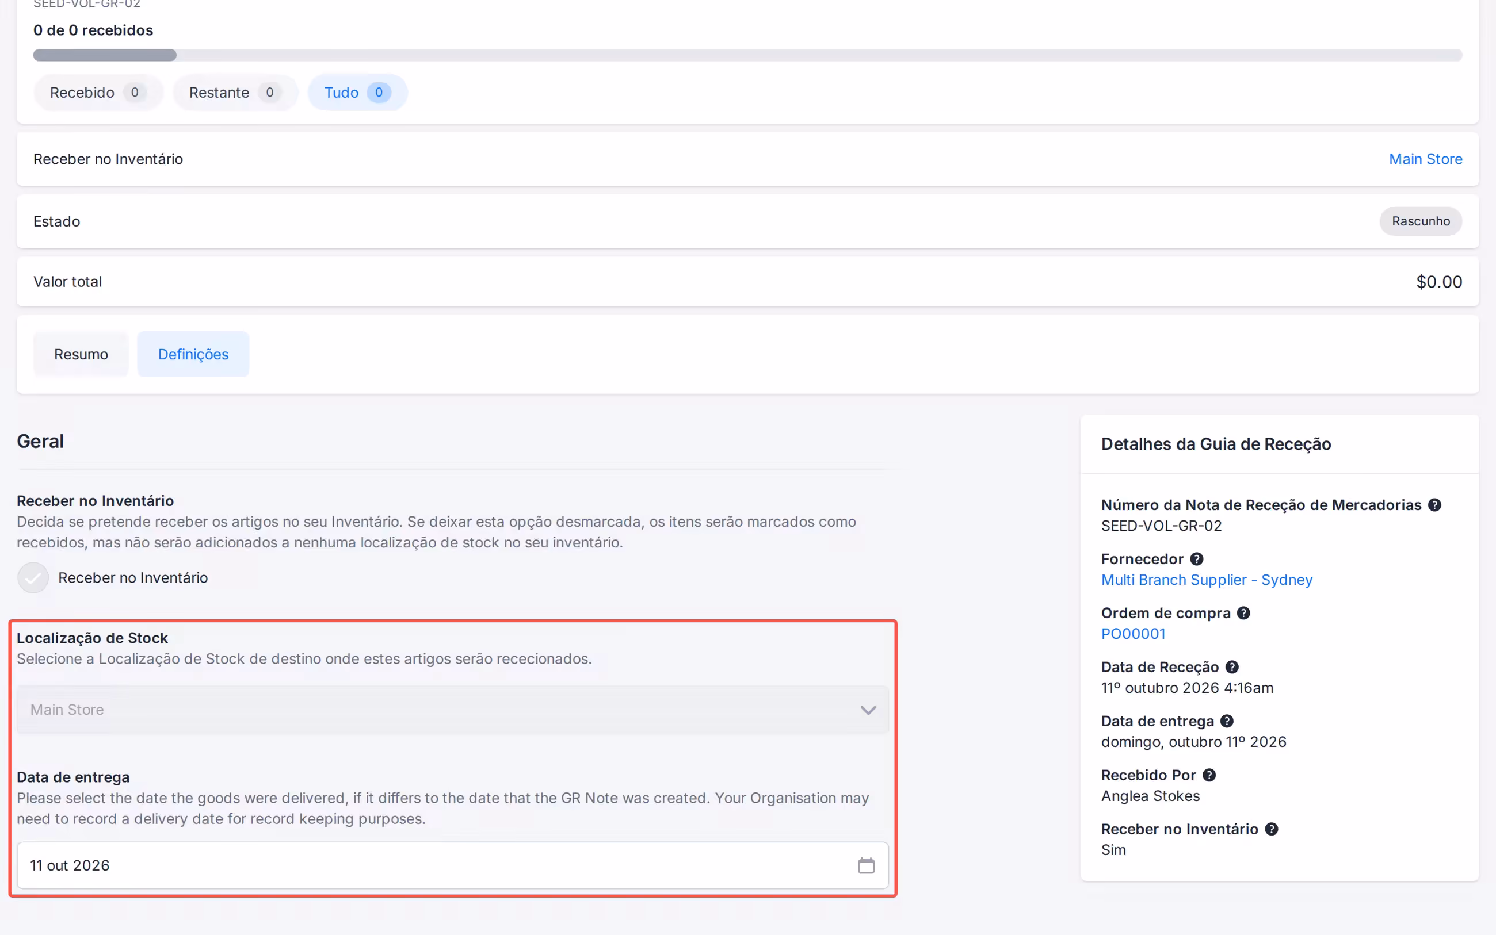
Task: Click the SEED-VOL-GR-02 number in details panel
Action: tap(1161, 526)
